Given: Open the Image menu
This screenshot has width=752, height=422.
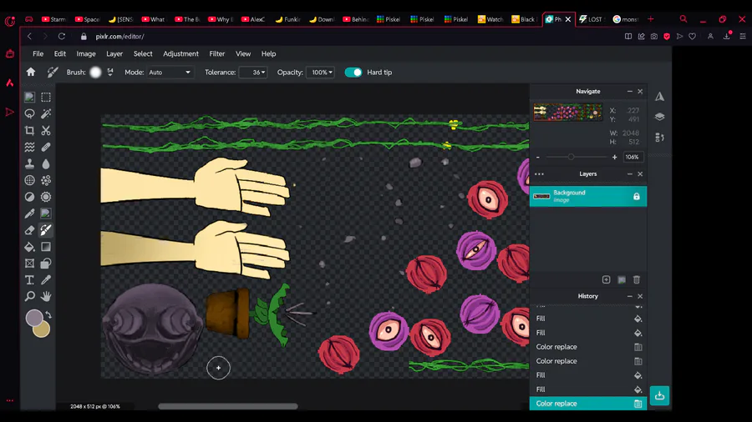Looking at the screenshot, I should coord(86,53).
